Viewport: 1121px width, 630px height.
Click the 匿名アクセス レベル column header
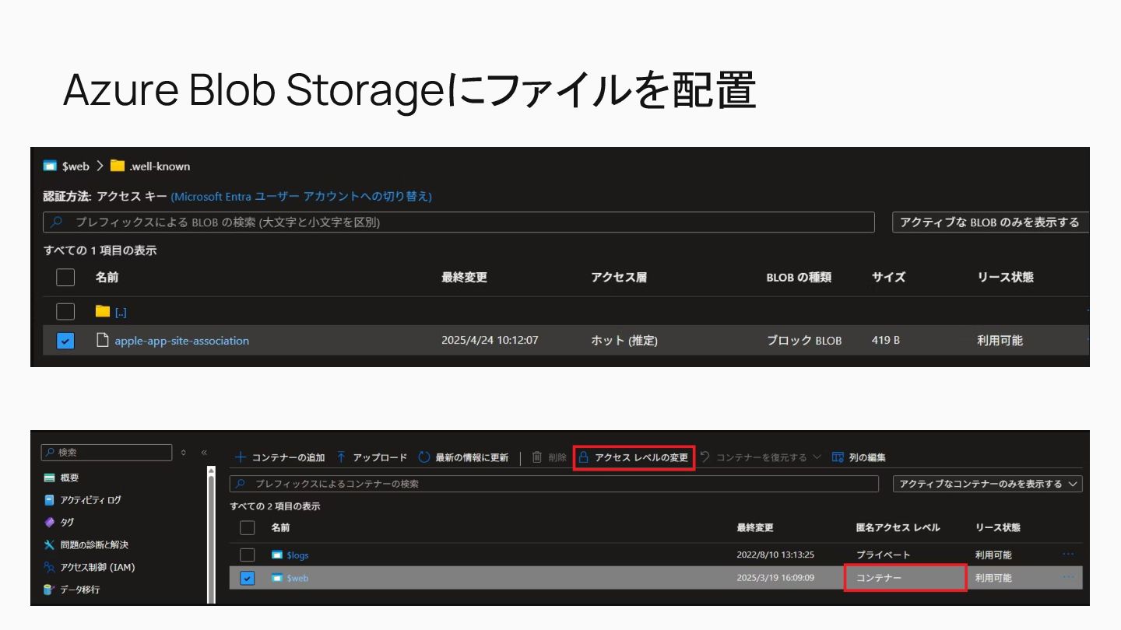(x=898, y=527)
